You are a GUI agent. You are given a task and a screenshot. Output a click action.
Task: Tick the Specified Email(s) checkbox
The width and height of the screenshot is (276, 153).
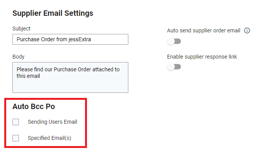click(16, 138)
